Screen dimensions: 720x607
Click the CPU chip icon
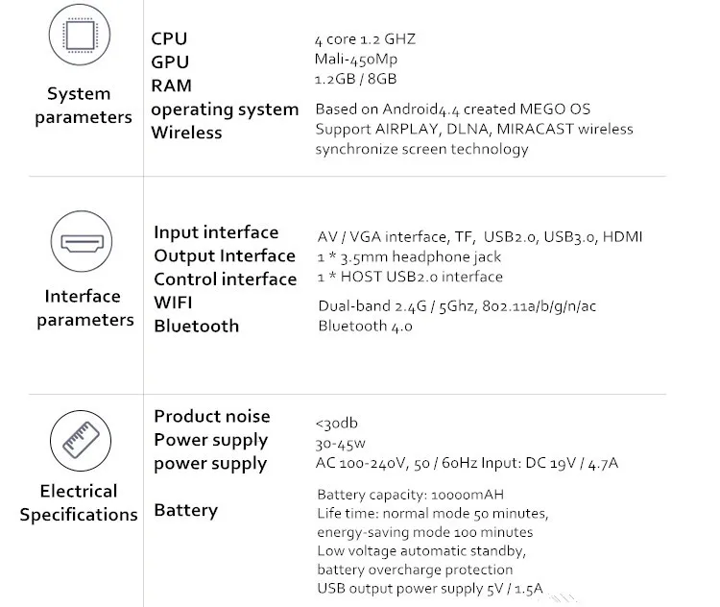80,35
